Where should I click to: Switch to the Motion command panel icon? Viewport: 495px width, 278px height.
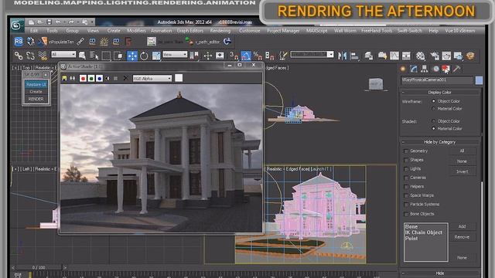435,69
